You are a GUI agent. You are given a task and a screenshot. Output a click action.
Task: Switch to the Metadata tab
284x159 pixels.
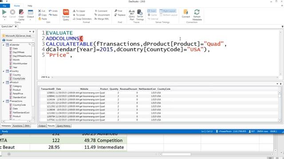[6, 126]
